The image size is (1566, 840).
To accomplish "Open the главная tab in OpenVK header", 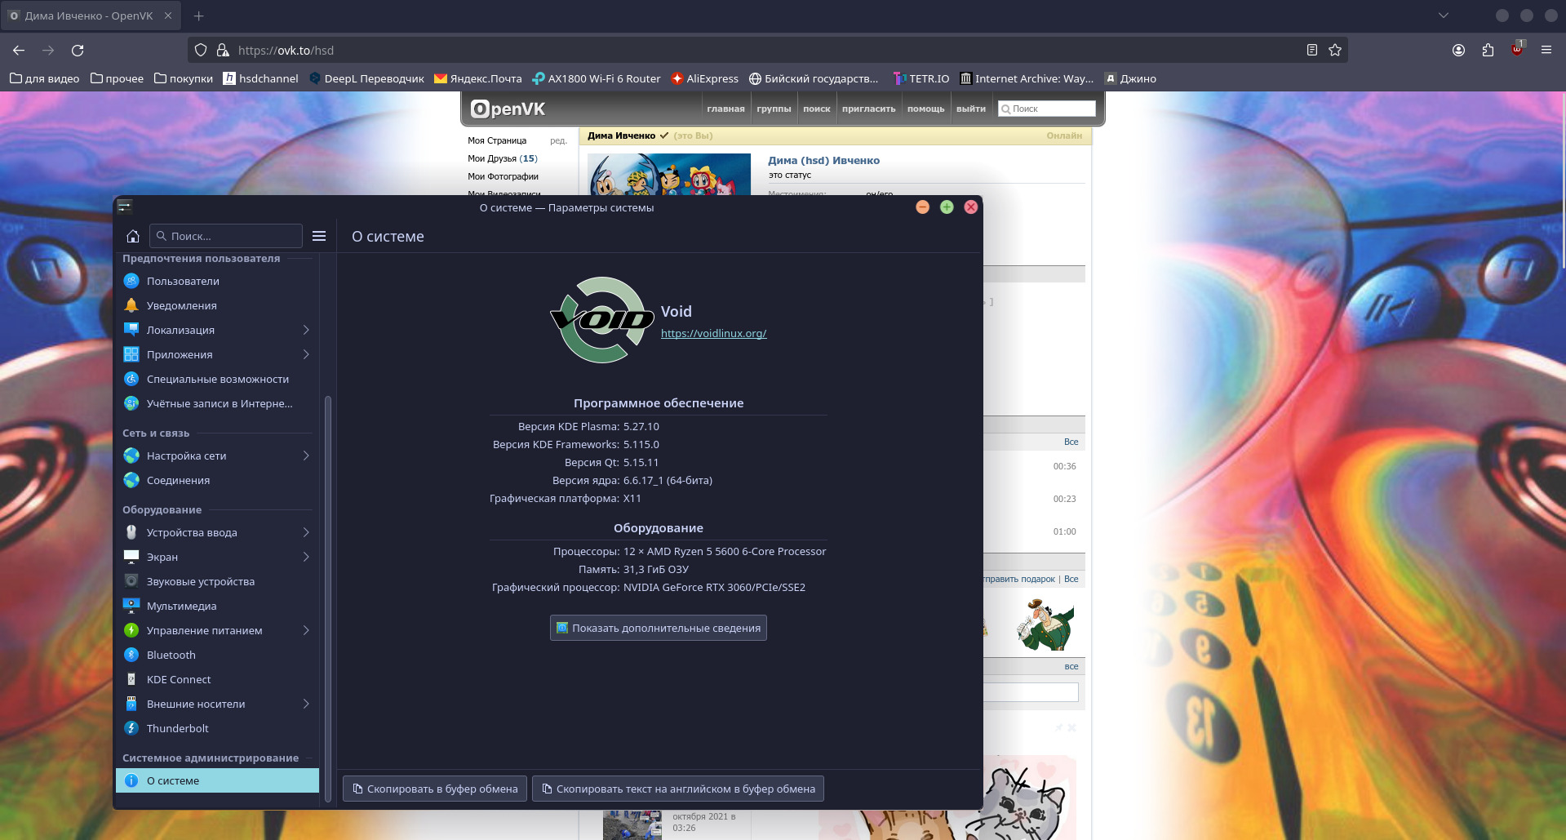I will 725,109.
